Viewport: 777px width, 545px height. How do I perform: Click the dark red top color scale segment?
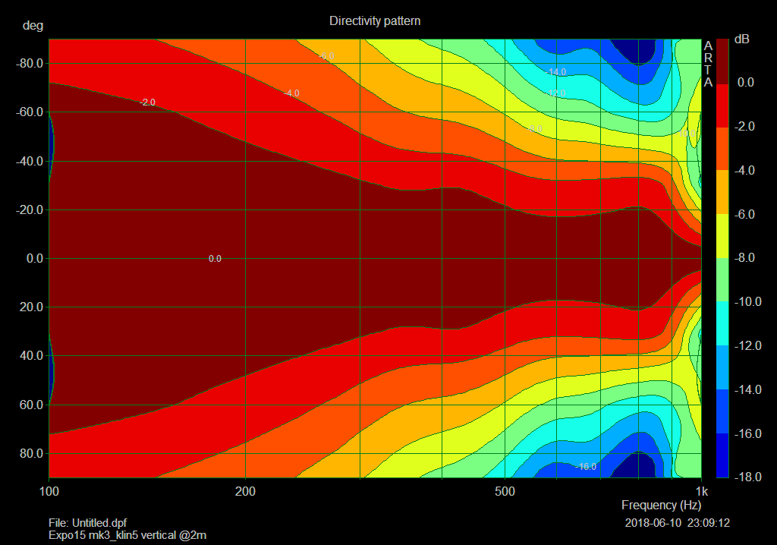tap(722, 61)
